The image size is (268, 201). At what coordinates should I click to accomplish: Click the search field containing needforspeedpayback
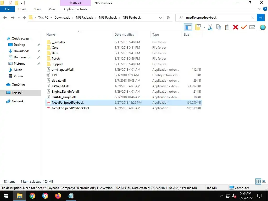point(216,18)
